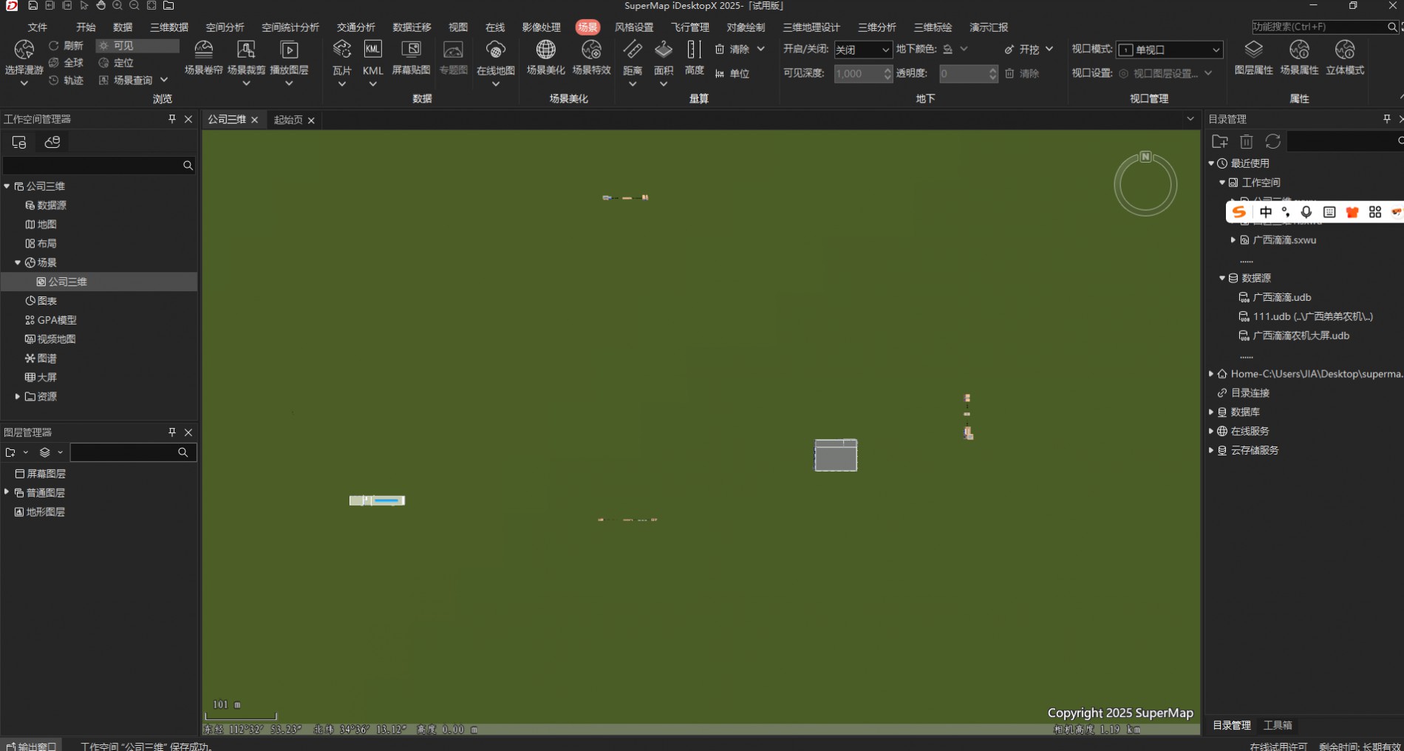The width and height of the screenshot is (1404, 751).
Task: Click the delete trash icon in 目录管理
Action: pyautogui.click(x=1246, y=141)
